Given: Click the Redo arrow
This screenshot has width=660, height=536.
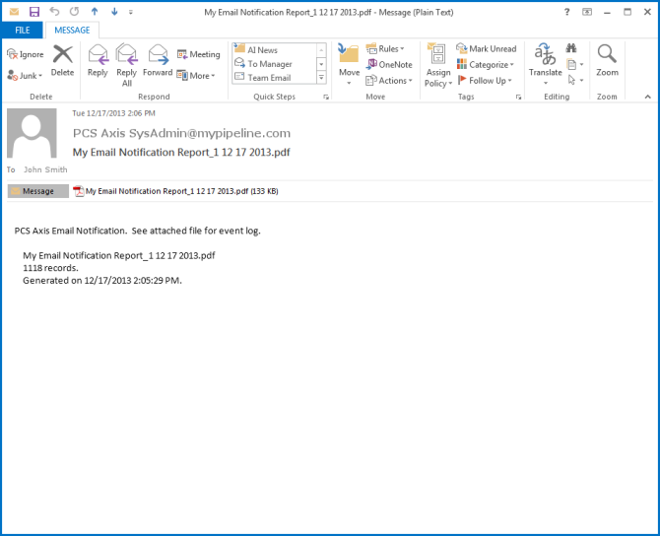Looking at the screenshot, I should (74, 12).
